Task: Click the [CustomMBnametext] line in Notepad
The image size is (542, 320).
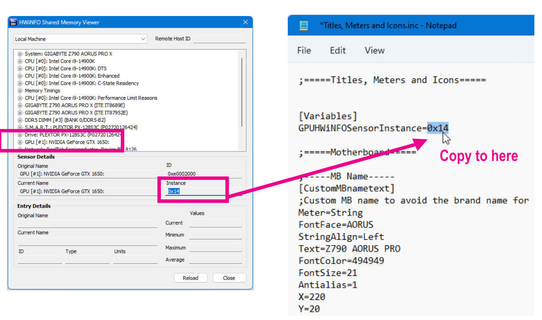Action: coord(346,188)
